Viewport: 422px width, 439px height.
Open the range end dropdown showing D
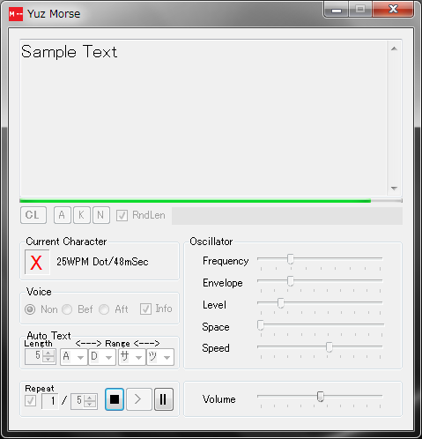click(x=102, y=357)
